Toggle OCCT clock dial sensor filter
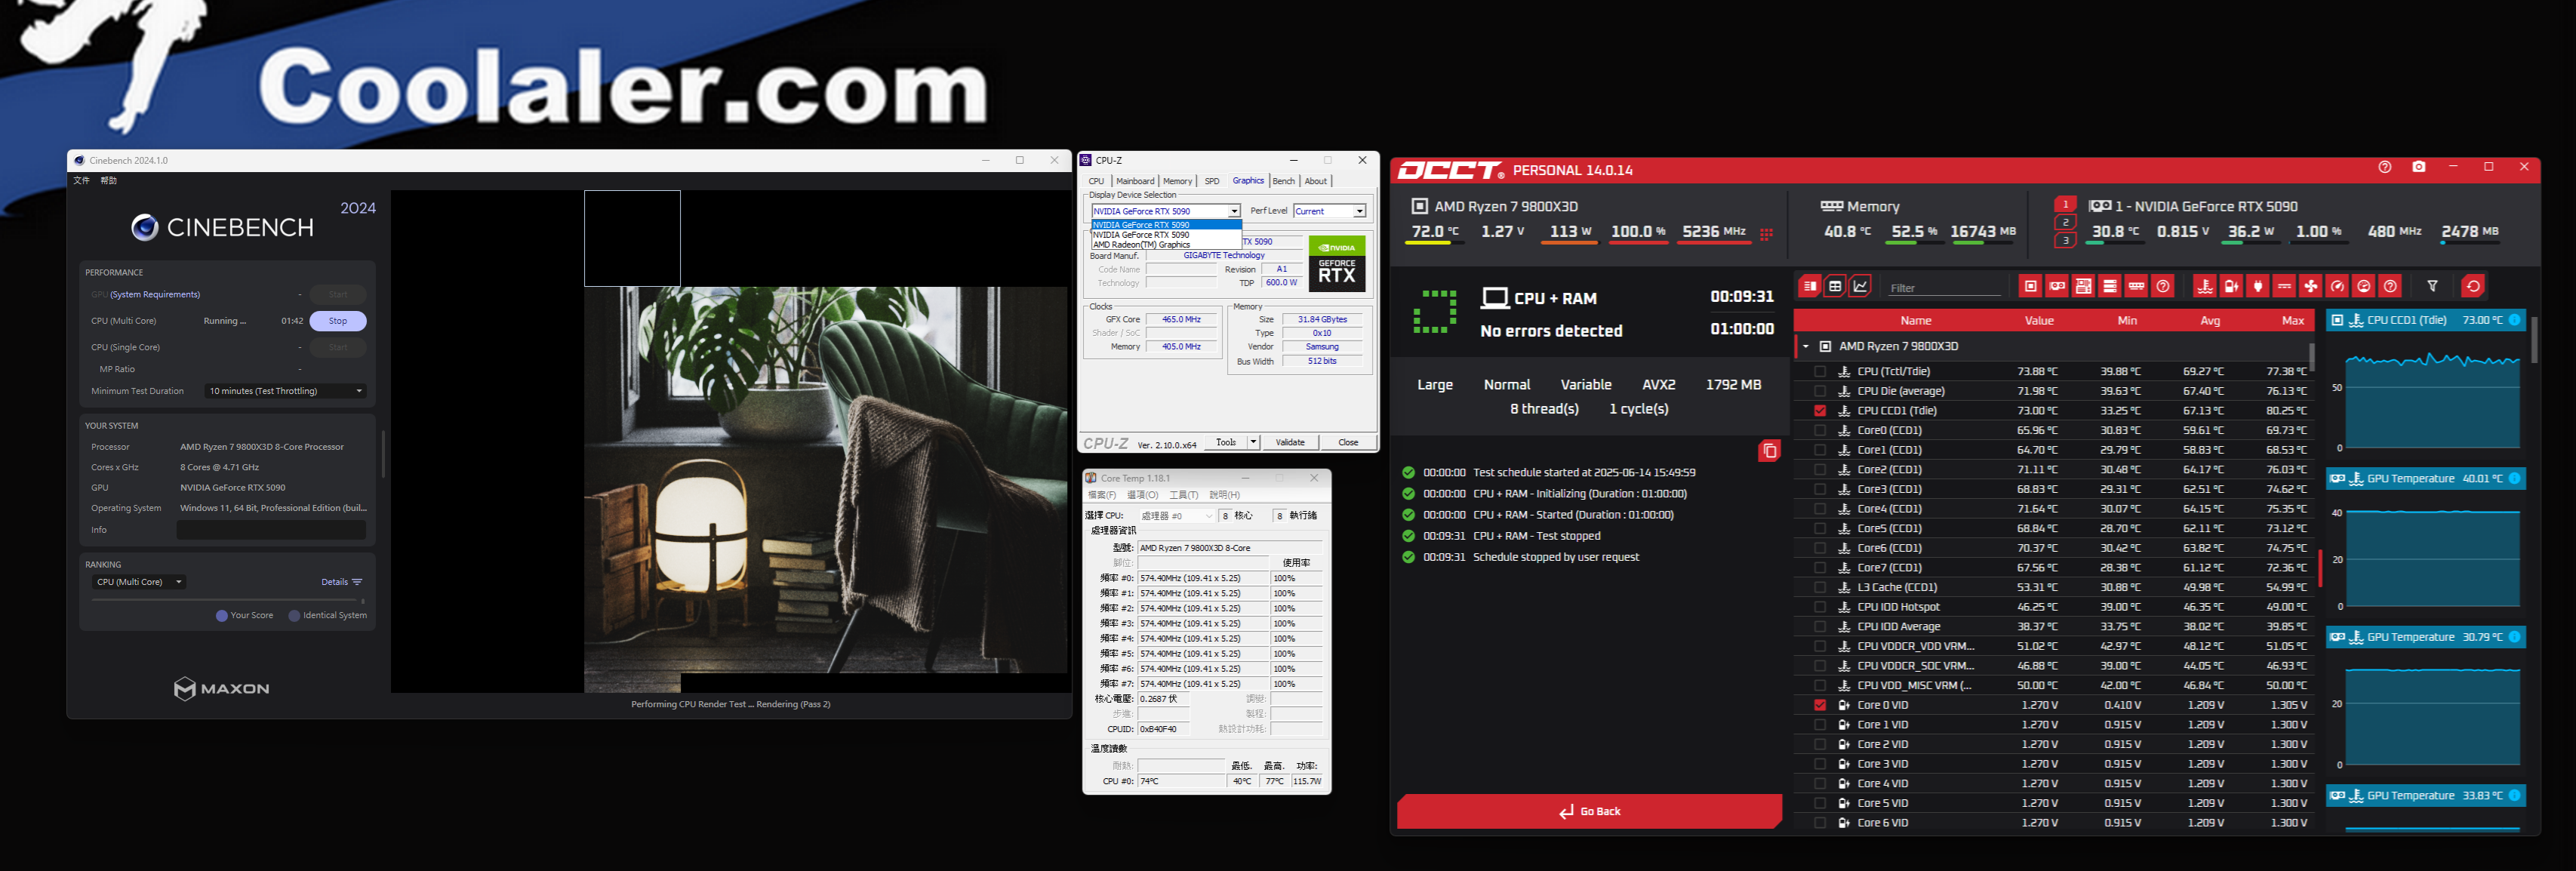 coord(2364,286)
